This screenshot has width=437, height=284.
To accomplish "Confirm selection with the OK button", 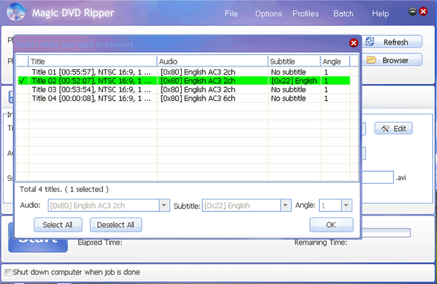I will click(x=331, y=224).
